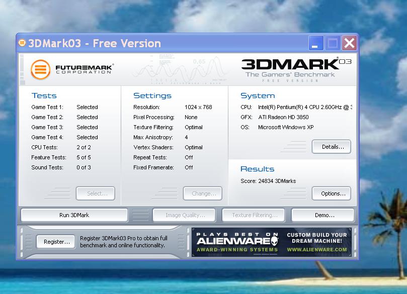Click the Repeat Tests value Off

(x=189, y=157)
